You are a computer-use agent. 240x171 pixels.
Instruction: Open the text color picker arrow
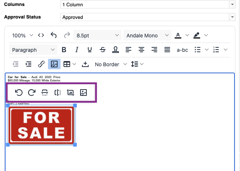[187, 36]
